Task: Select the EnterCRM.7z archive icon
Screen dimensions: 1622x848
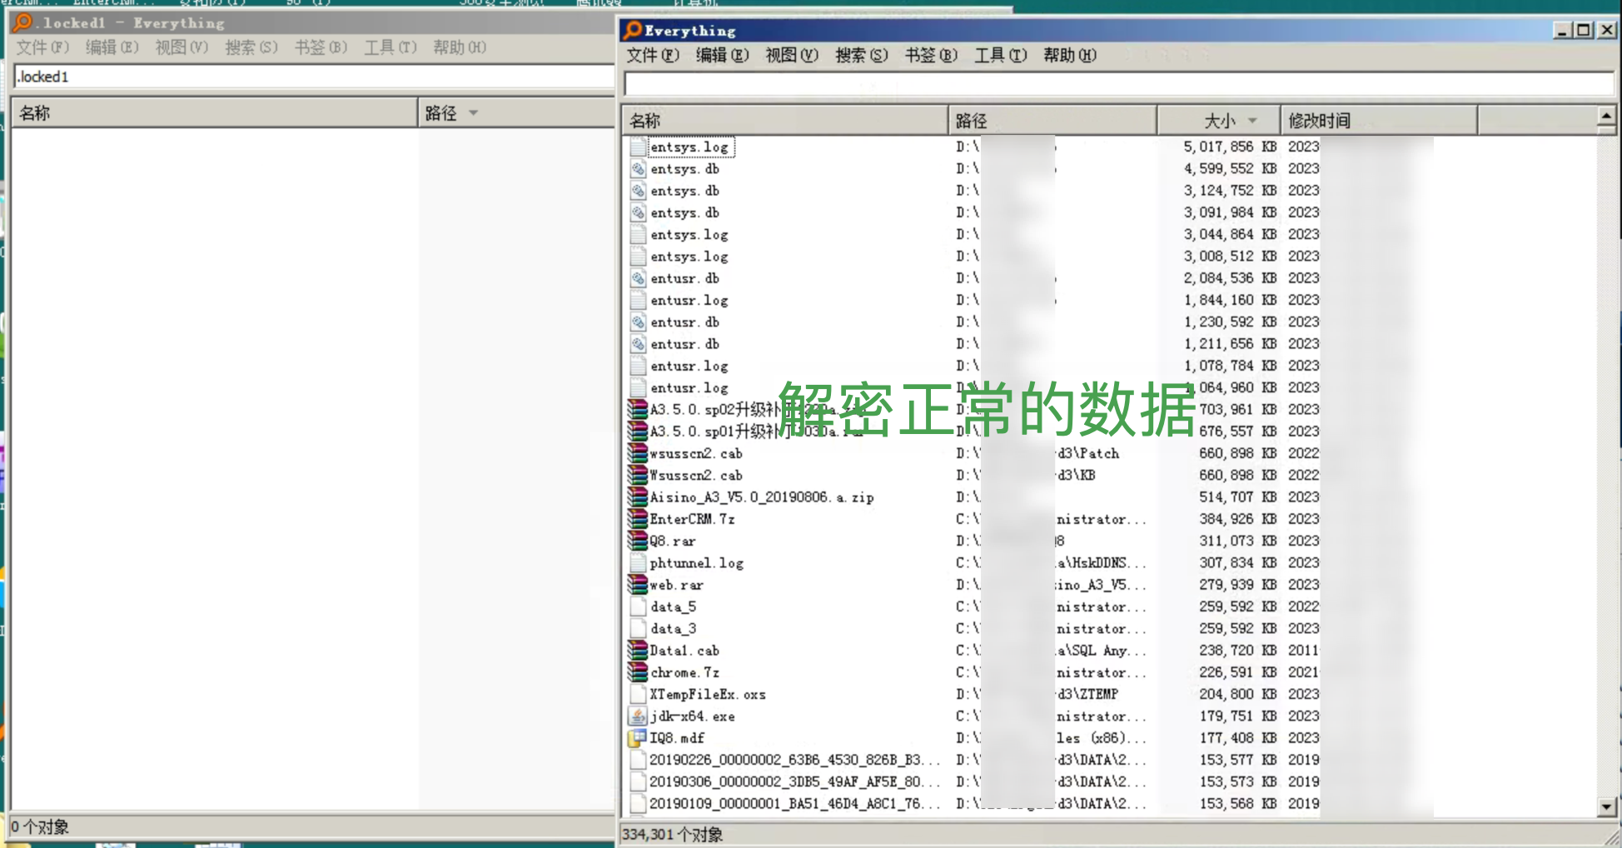Action: pos(638,519)
